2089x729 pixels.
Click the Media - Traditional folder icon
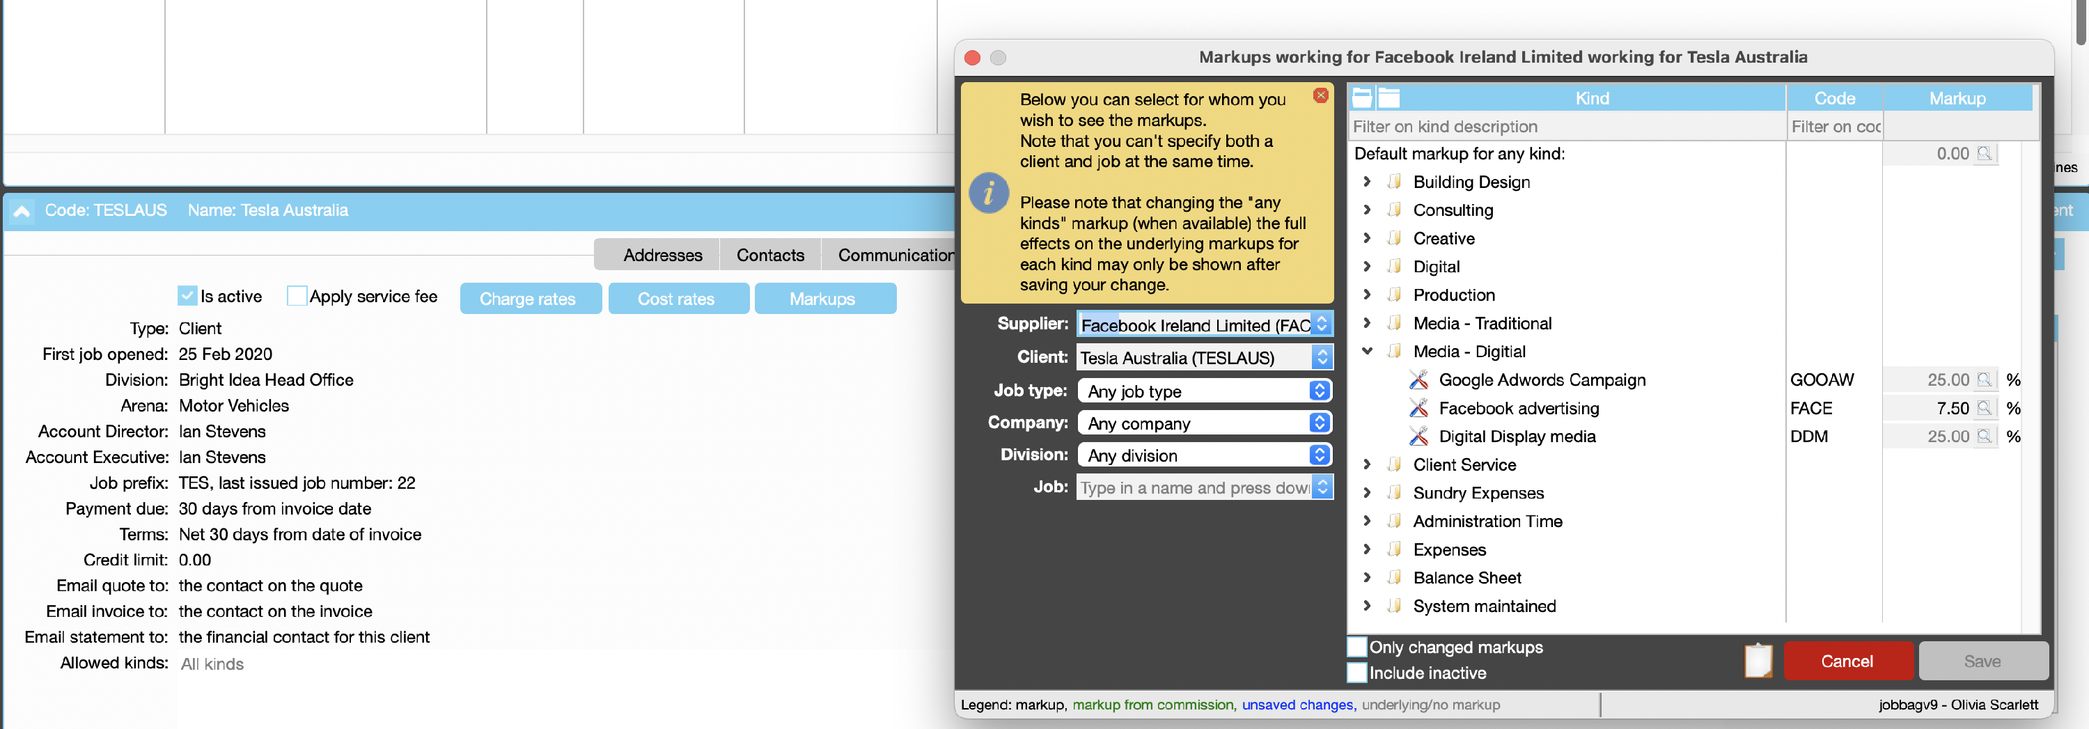pos(1395,324)
